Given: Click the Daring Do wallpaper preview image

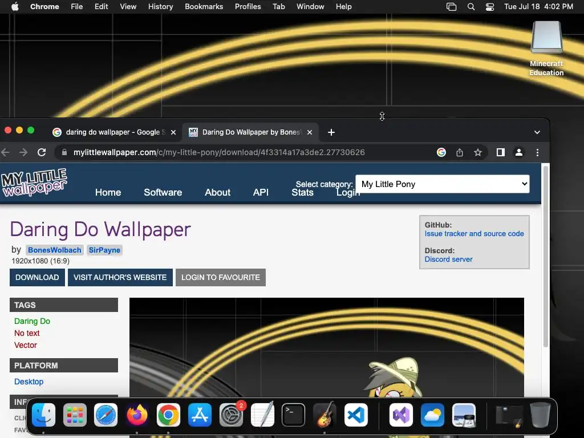Looking at the screenshot, I should (x=327, y=347).
